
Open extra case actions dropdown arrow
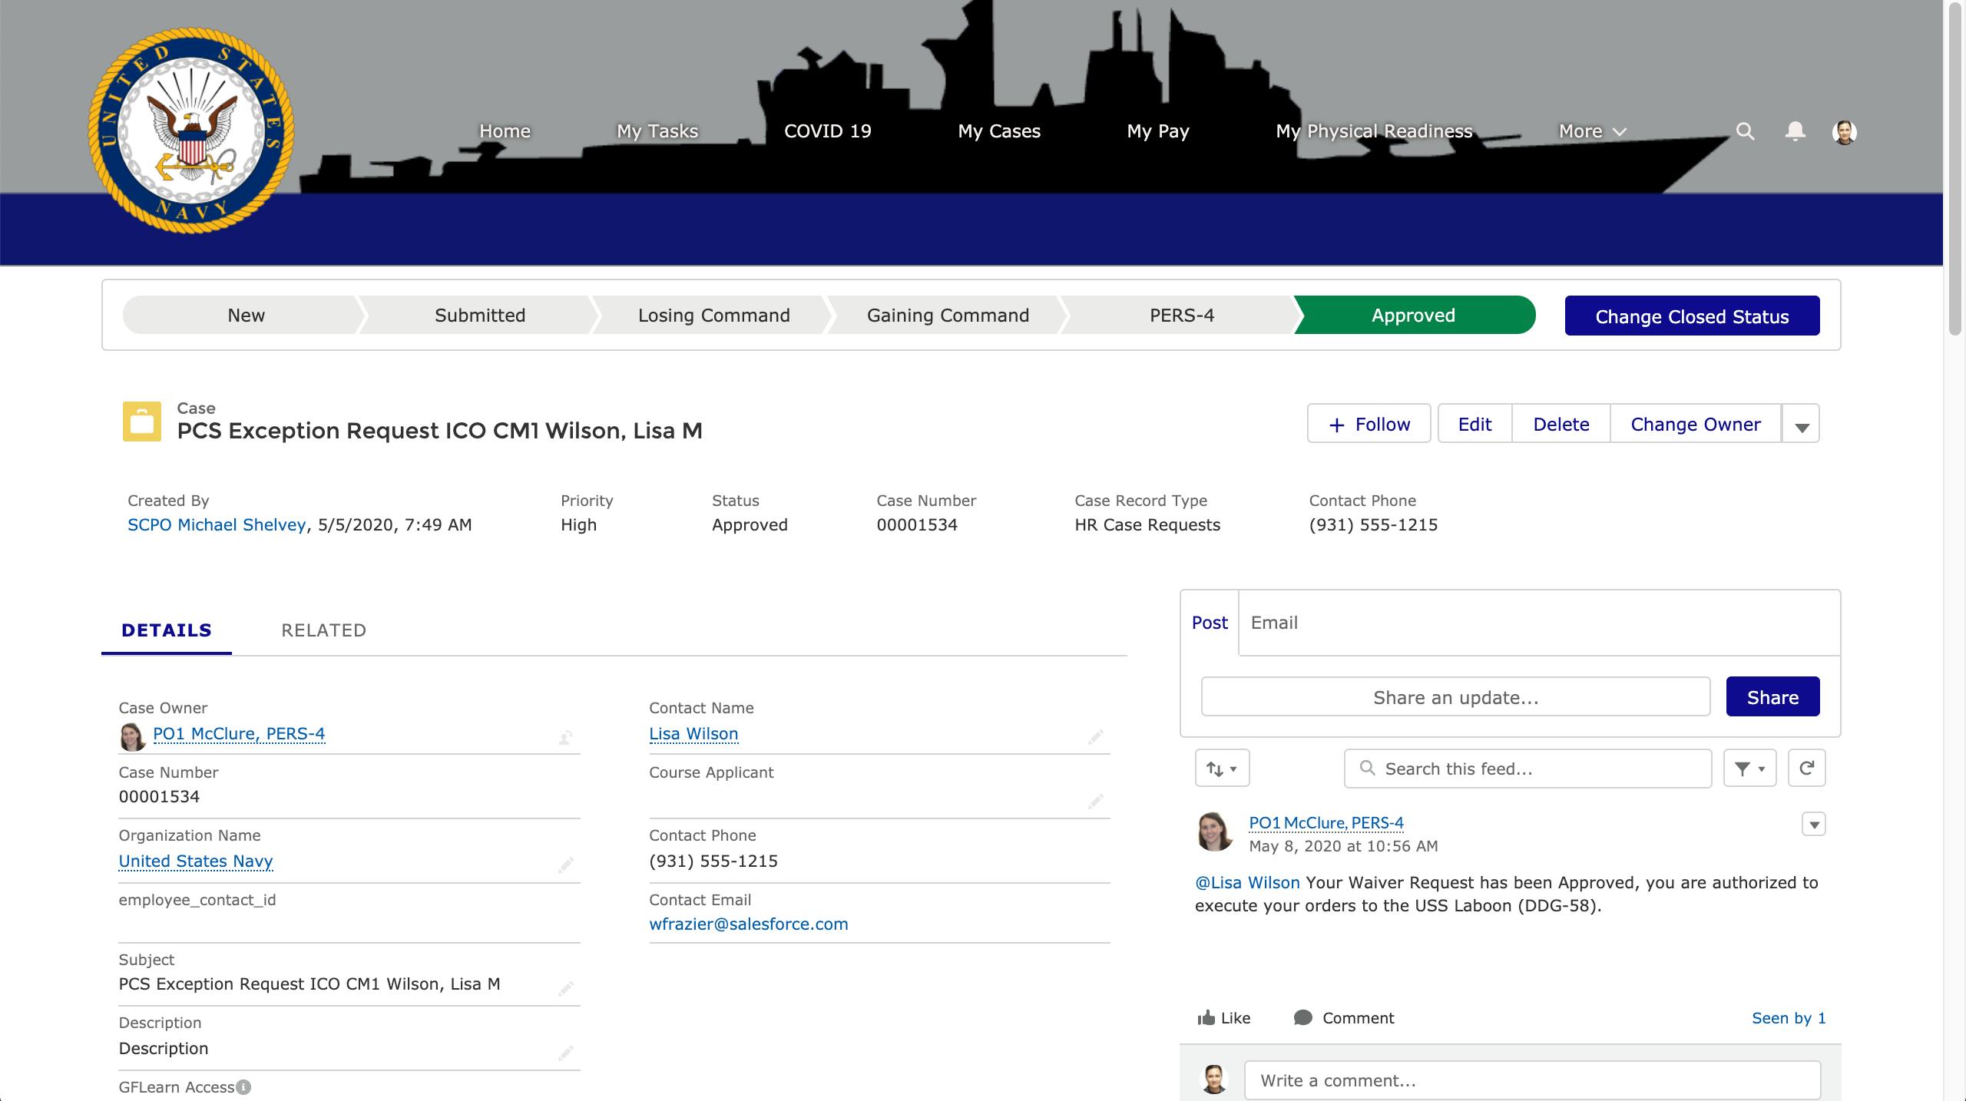click(x=1800, y=423)
